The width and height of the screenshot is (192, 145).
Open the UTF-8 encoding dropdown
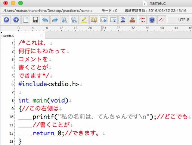pos(180,20)
